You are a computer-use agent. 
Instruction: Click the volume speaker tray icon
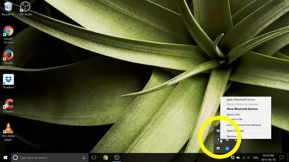(x=248, y=157)
